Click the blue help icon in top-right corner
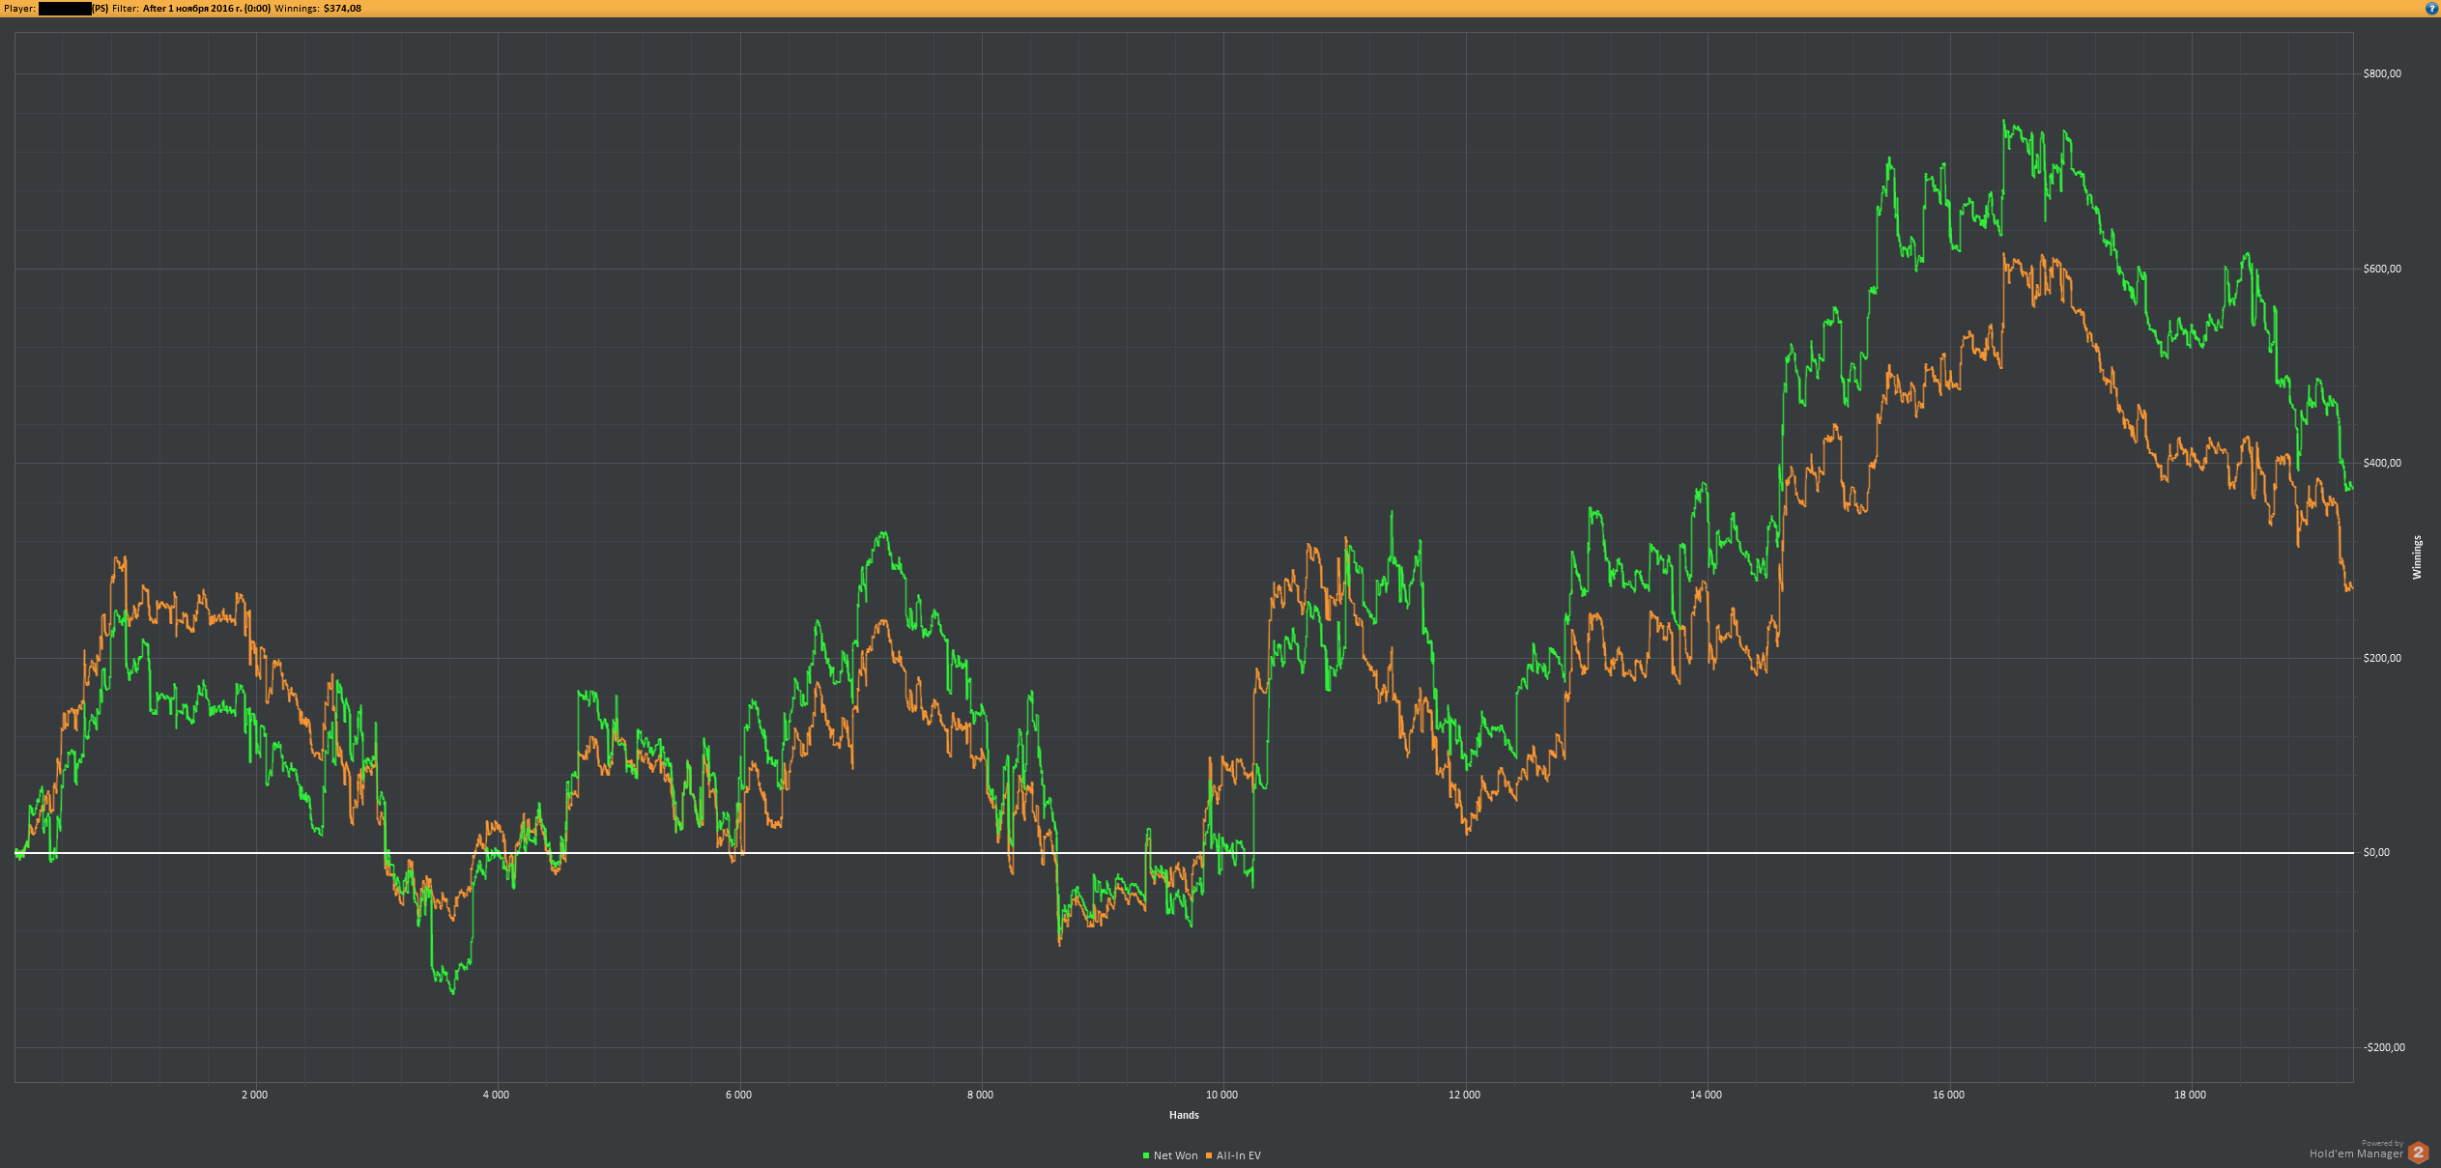The width and height of the screenshot is (2441, 1168). pos(2431,9)
